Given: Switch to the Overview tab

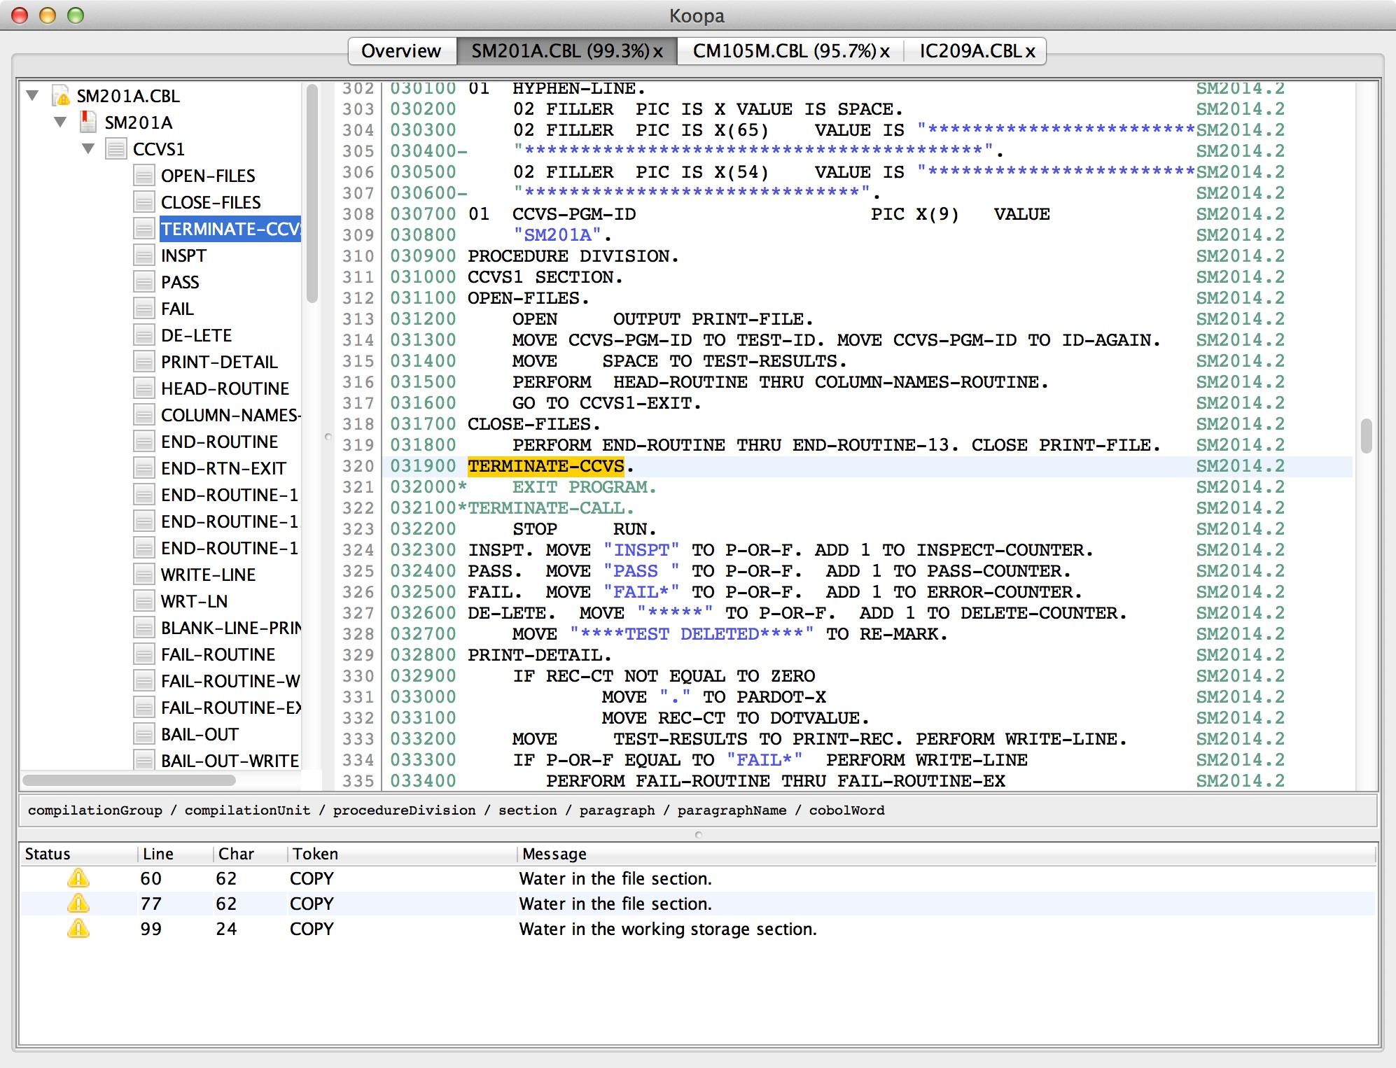Looking at the screenshot, I should point(401,51).
